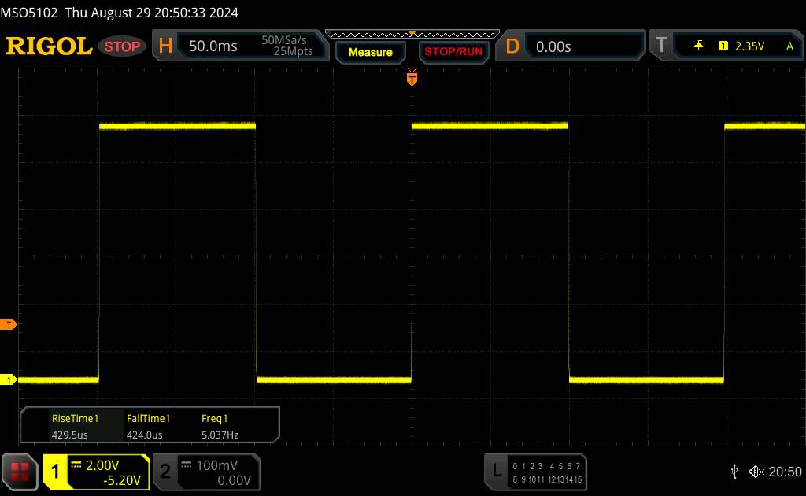The image size is (806, 496).
Task: Click the trigger mode A indicator
Action: [789, 46]
